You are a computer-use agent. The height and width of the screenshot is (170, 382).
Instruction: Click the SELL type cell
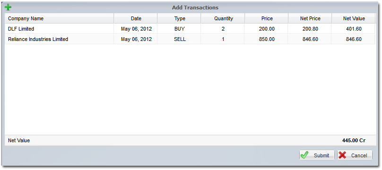[x=179, y=39]
